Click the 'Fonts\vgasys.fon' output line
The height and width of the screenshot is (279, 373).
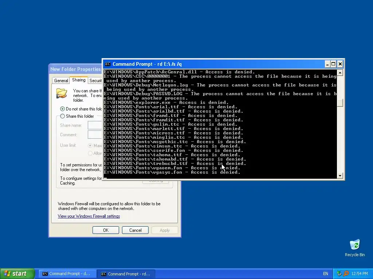pyautogui.click(x=172, y=172)
